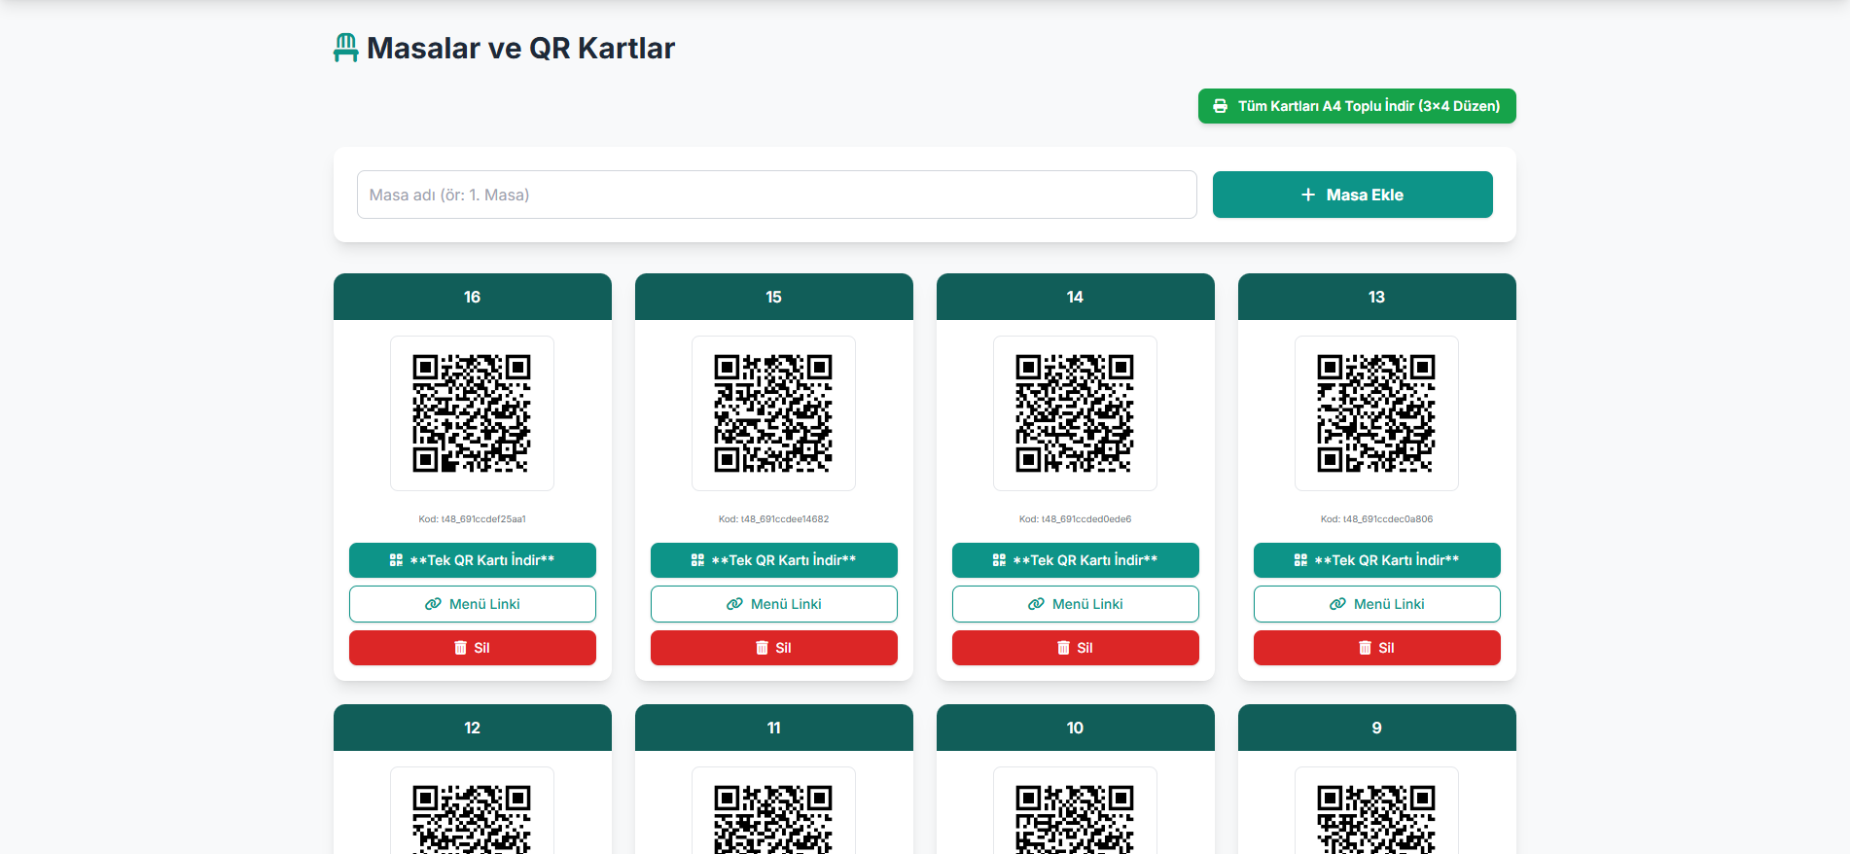Click the link icon on table 15 Menü Linki
The width and height of the screenshot is (1850, 854).
click(734, 604)
